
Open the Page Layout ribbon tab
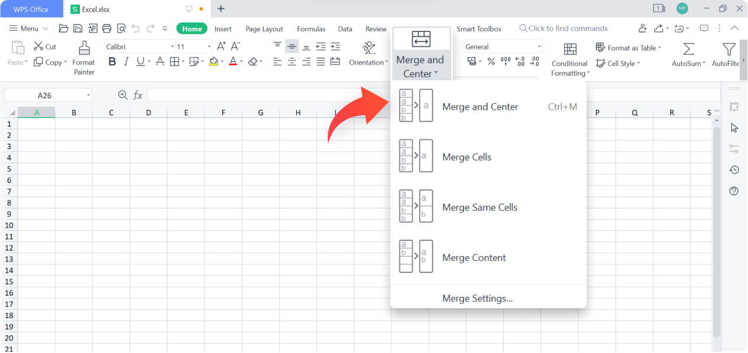(x=264, y=28)
